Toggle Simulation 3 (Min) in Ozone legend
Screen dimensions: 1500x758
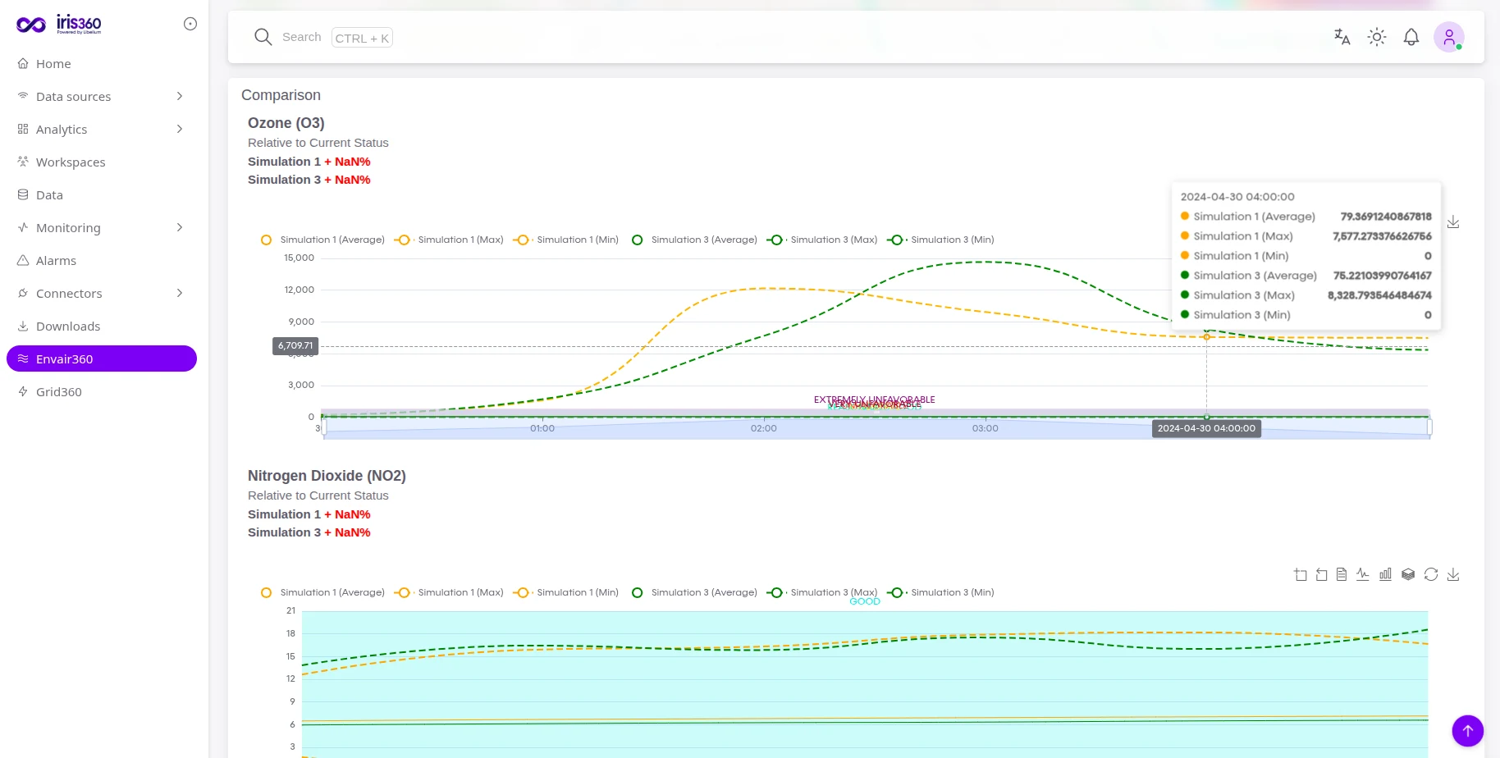click(942, 240)
